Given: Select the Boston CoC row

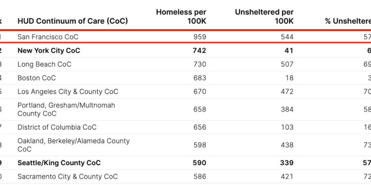Looking at the screenshot, I should click(185, 78).
